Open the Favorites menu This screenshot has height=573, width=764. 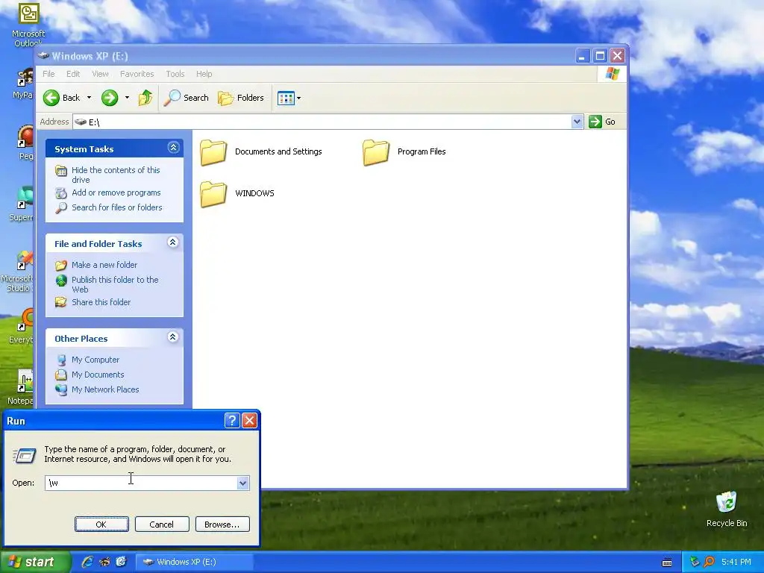(137, 74)
